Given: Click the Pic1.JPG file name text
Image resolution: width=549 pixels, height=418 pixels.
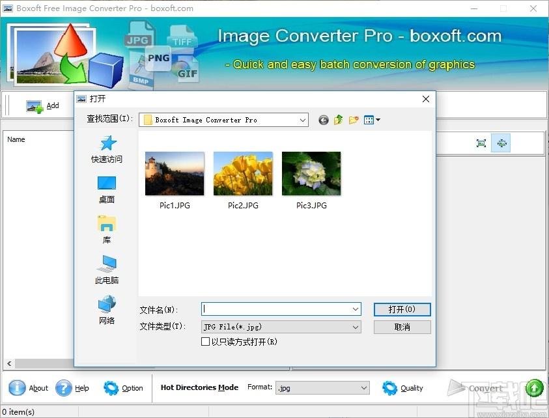Looking at the screenshot, I should (175, 206).
